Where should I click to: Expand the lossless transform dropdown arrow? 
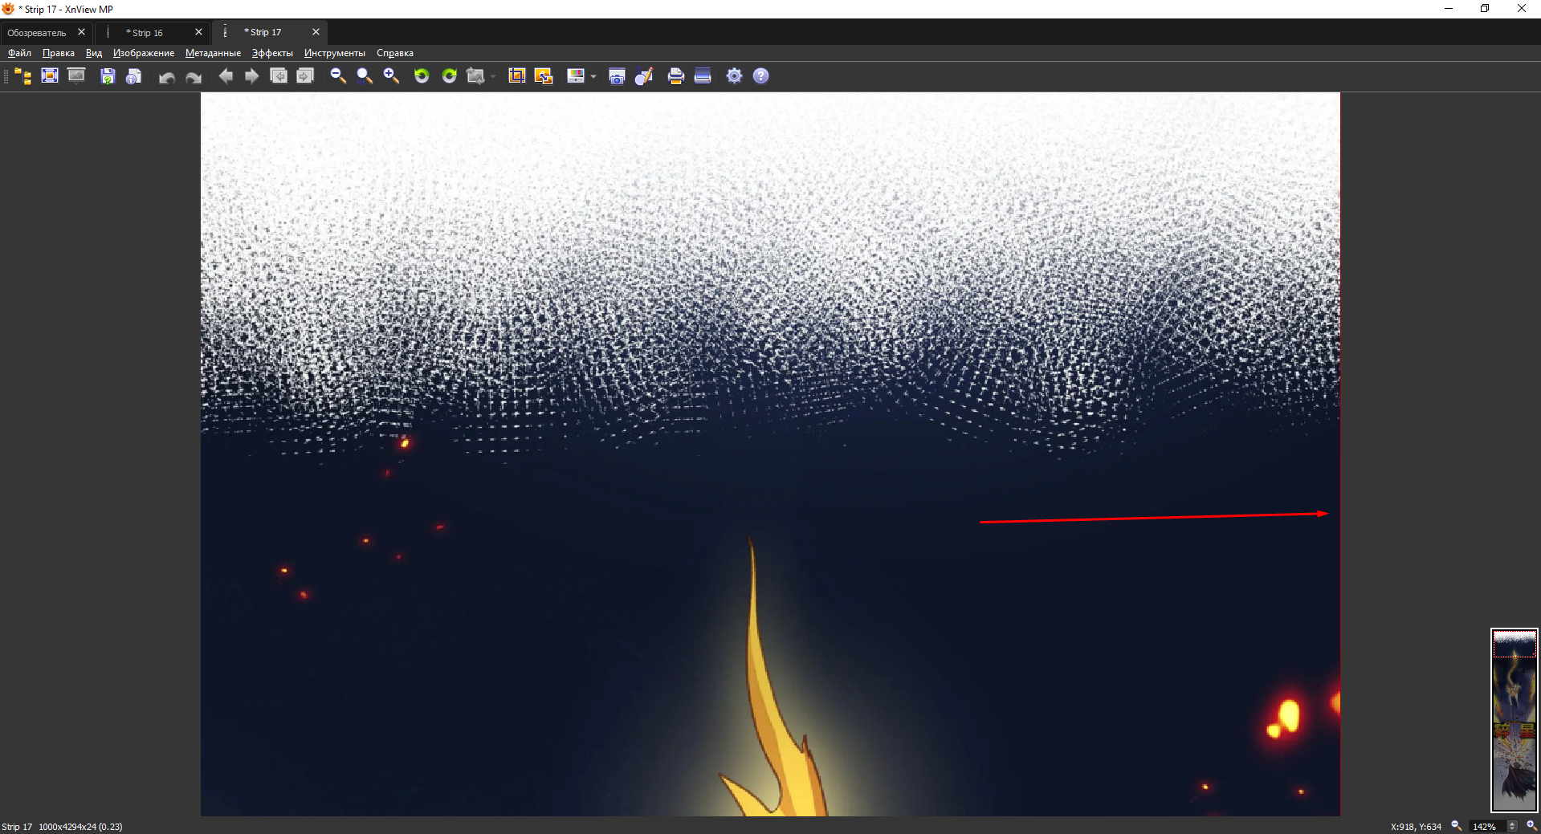(492, 77)
